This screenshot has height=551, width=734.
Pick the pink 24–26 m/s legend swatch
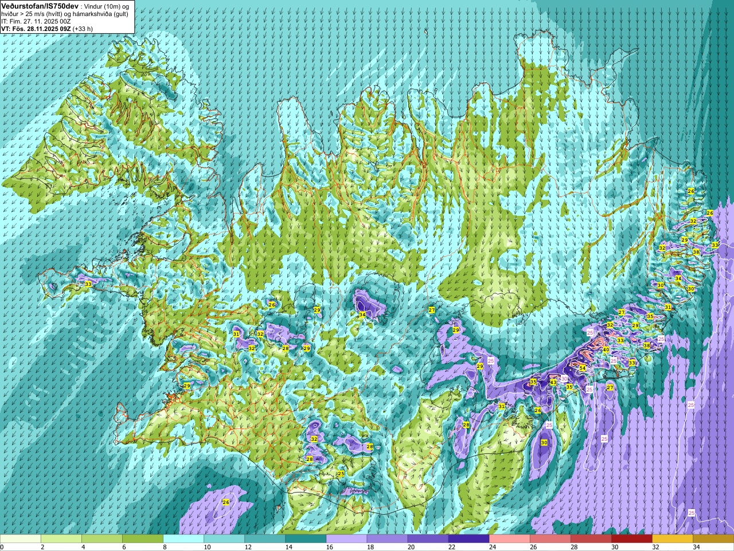point(509,539)
